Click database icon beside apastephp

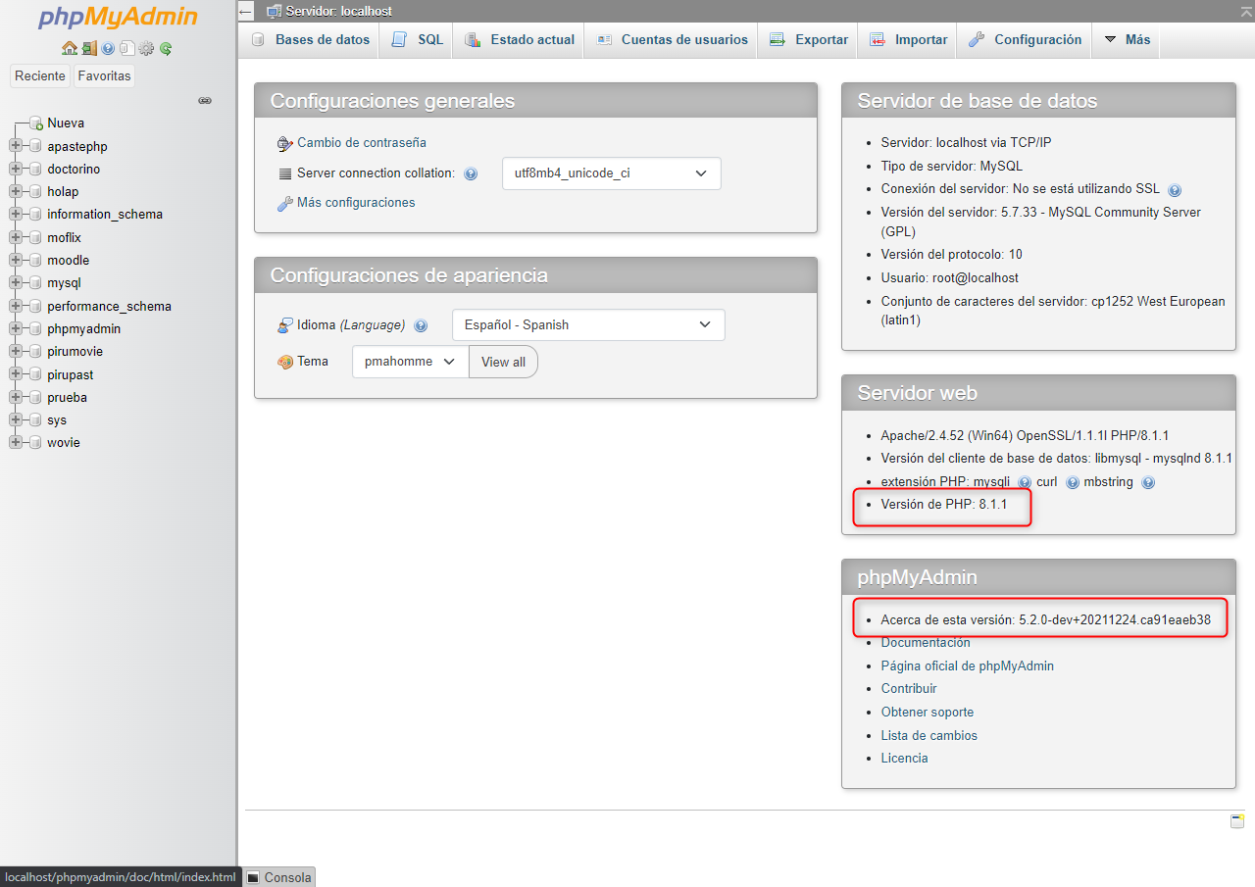pyautogui.click(x=36, y=146)
